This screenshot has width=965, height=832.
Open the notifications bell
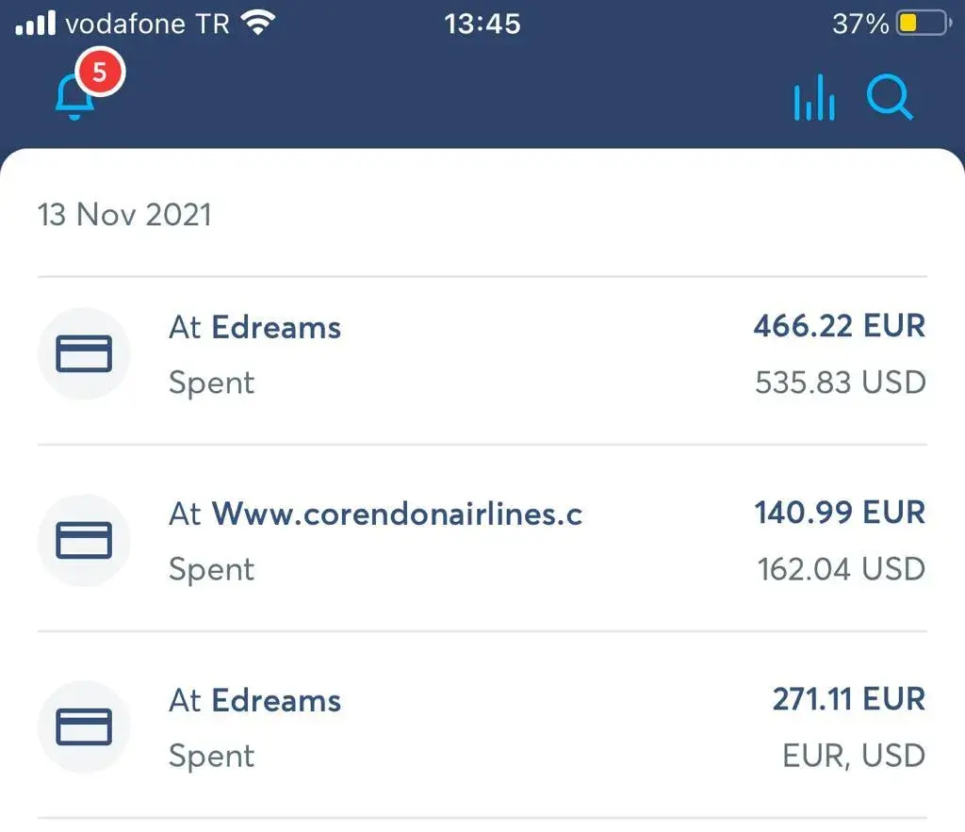pos(75,98)
